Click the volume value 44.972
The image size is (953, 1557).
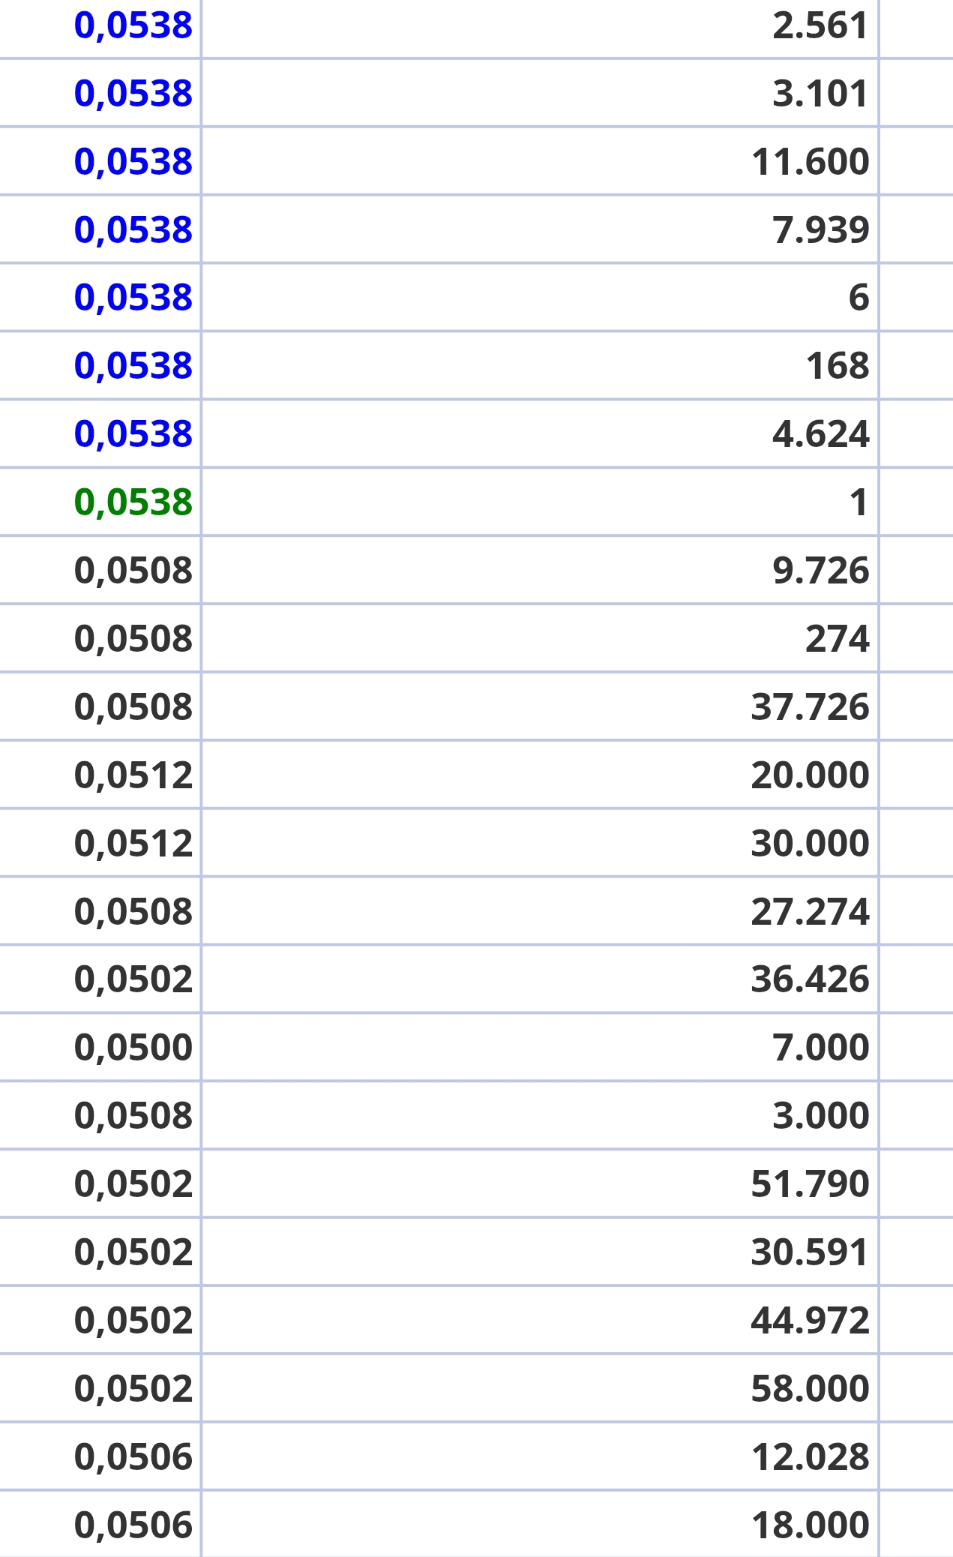tap(810, 1320)
